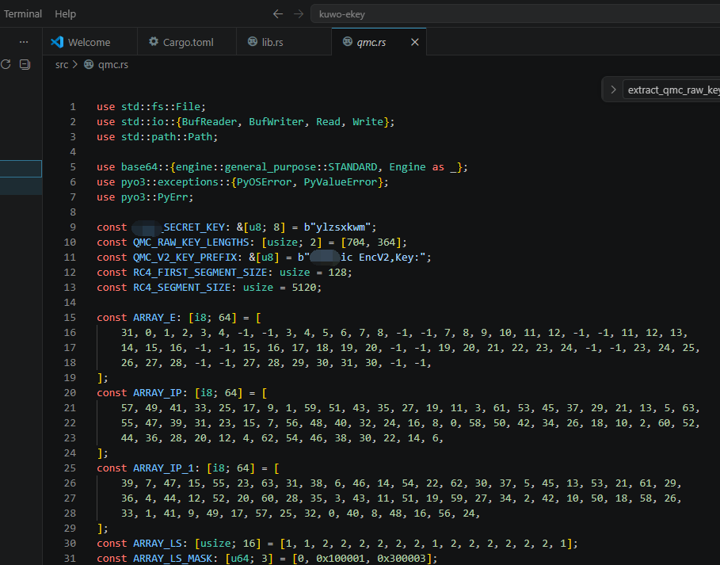Click the qmc.rs breadcrumb
This screenshot has width=720, height=565.
(x=113, y=65)
